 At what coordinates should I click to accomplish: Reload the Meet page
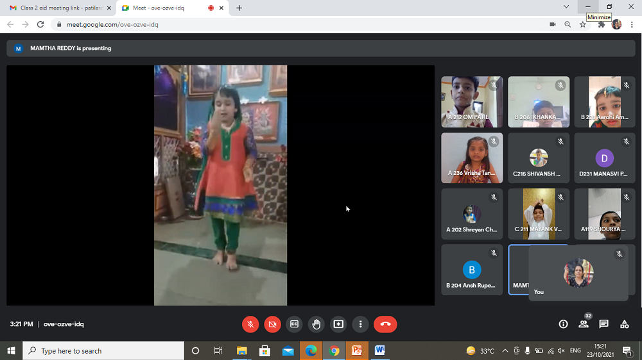point(40,24)
